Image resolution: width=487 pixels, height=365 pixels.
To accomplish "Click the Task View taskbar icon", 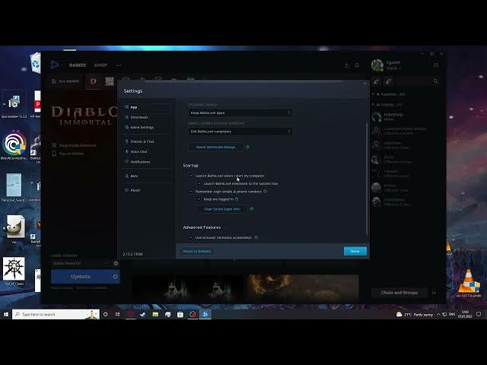I will click(x=118, y=314).
